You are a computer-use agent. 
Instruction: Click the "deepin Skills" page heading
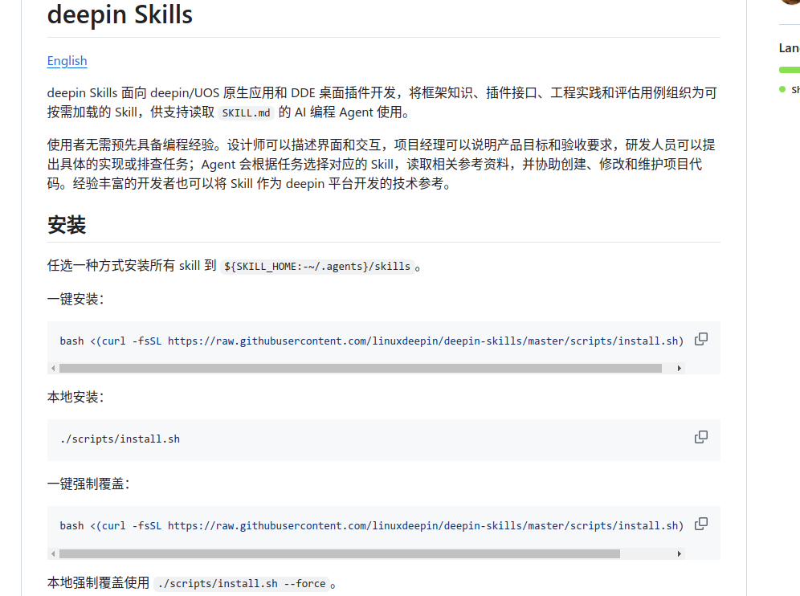tap(120, 14)
